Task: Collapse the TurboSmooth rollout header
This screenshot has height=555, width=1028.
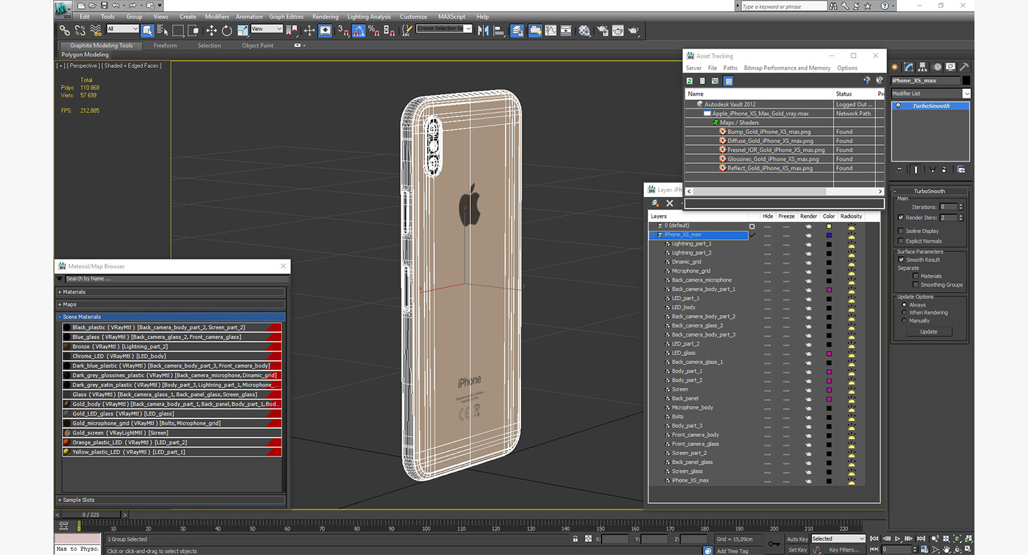Action: [929, 191]
